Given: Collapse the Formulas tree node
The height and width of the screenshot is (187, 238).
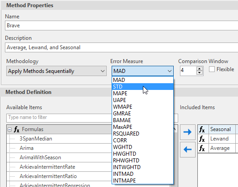Looking at the screenshot, I should [x=10, y=130].
